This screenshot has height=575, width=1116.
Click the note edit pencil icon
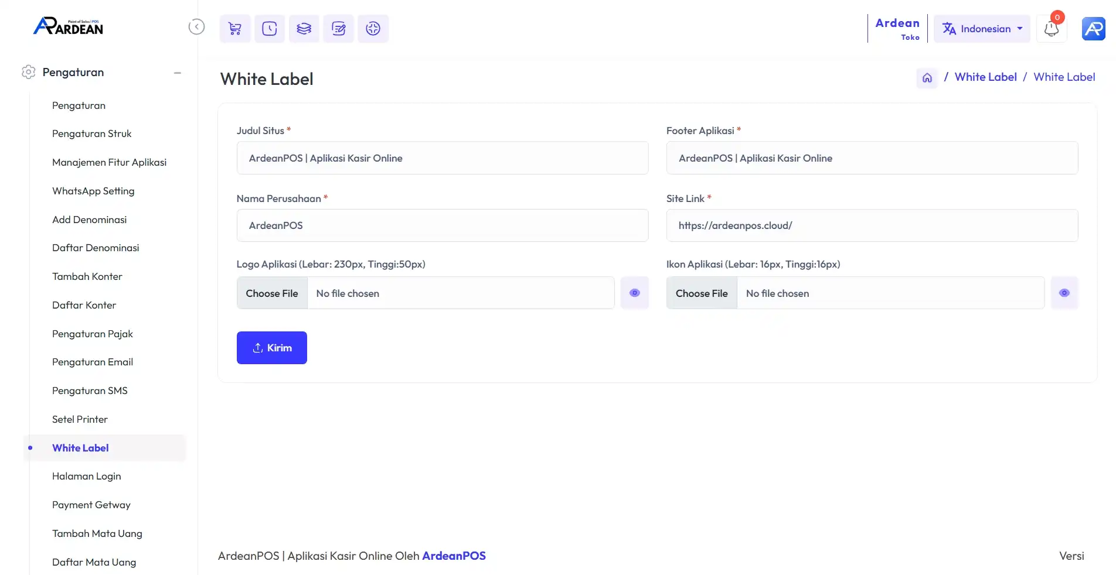coord(339,29)
